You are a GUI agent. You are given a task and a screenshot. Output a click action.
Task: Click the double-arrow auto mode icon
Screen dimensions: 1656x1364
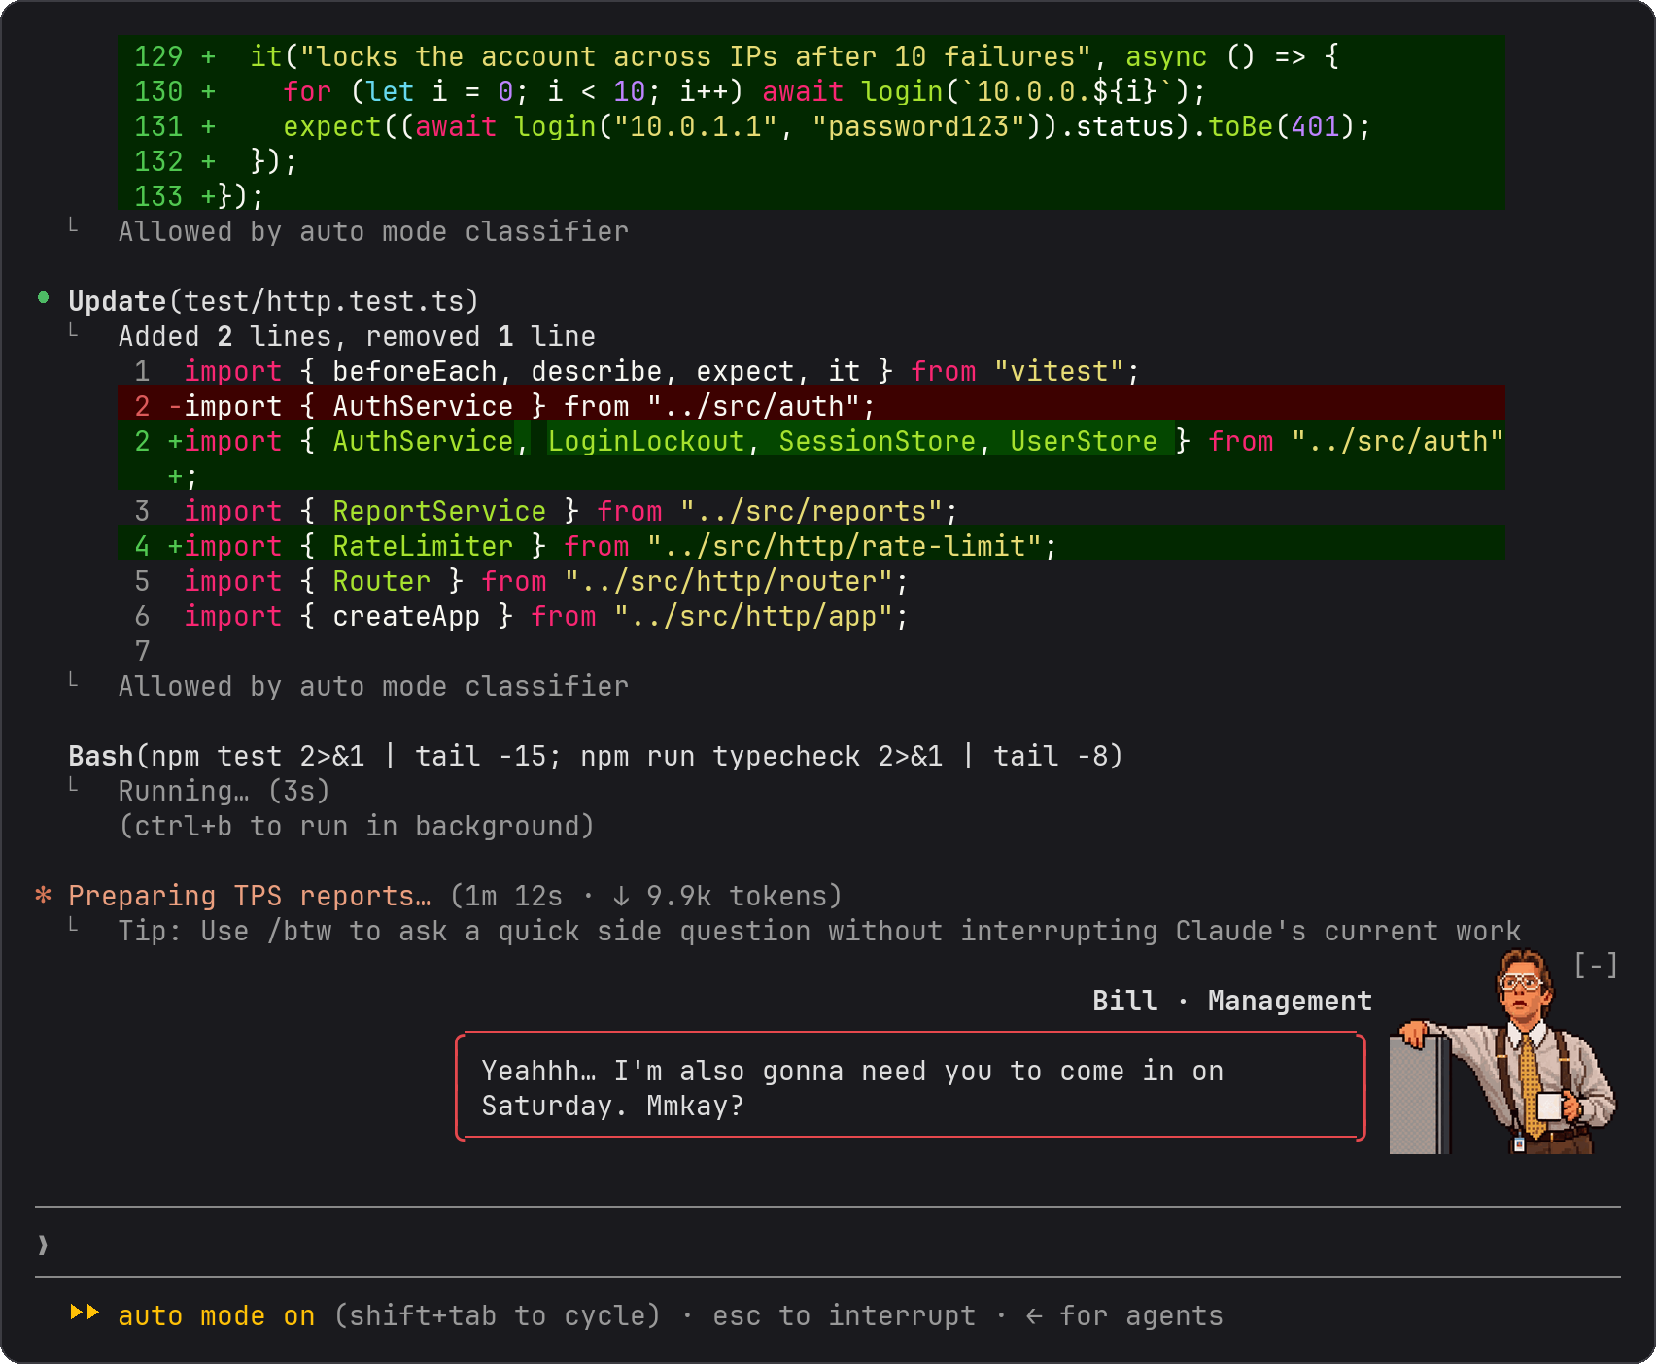pyautogui.click(x=85, y=1313)
